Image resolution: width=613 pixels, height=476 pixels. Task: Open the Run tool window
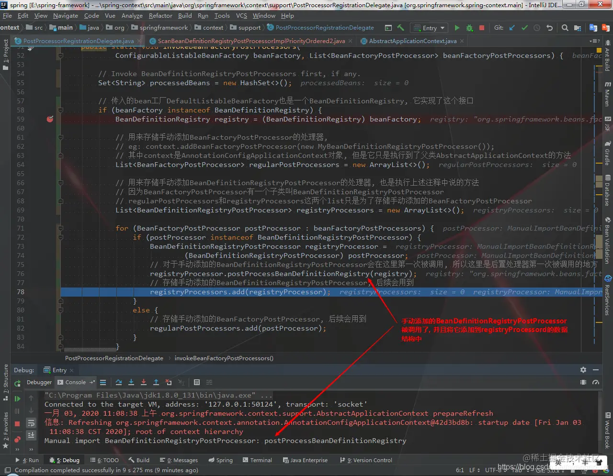27,460
